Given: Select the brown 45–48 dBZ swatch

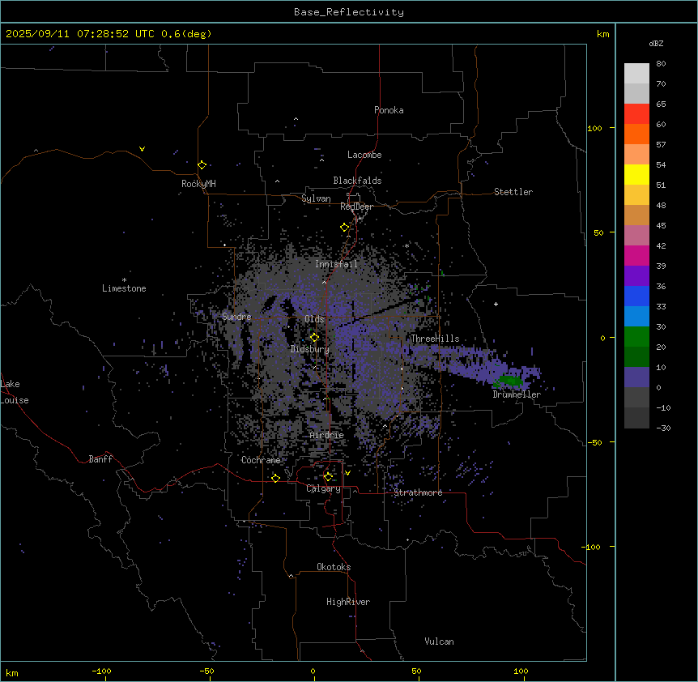Looking at the screenshot, I should [636, 215].
